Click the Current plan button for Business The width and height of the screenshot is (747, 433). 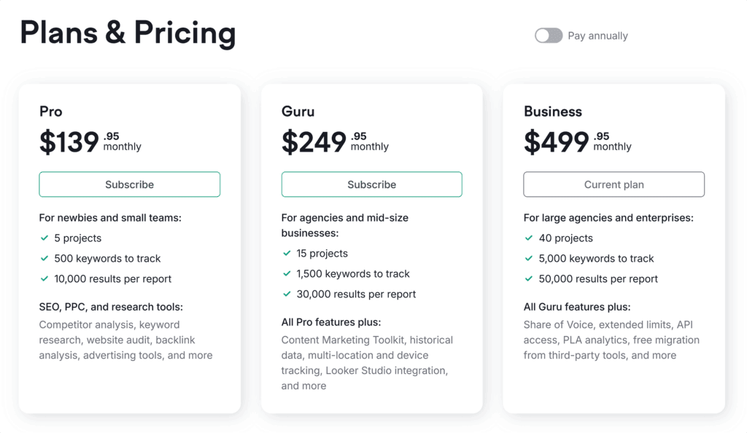tap(614, 184)
